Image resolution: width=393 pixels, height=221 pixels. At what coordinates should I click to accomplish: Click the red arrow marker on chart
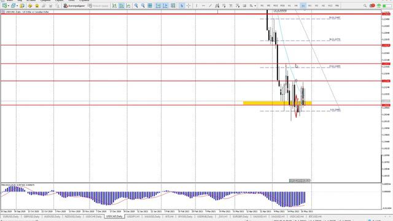pos(297,106)
